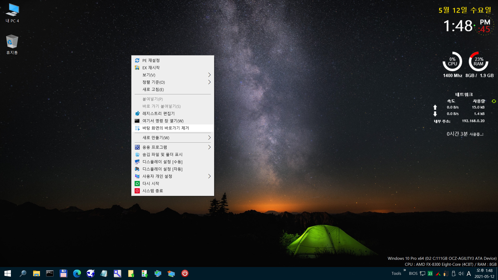
Task: Expand the 정렬 기준(O) submenu
Action: [x=173, y=82]
